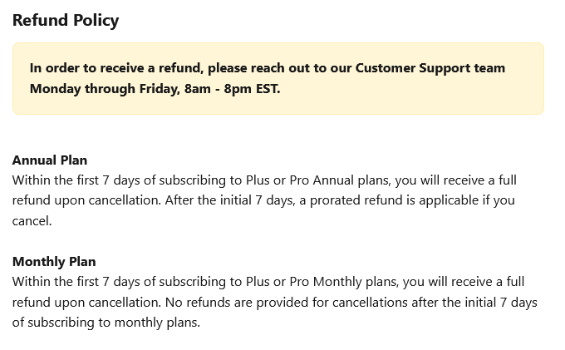Viewport: 565px width, 350px height.
Task: Click 'after the initial 7 days' in Monthly paragraph
Action: coord(474,302)
